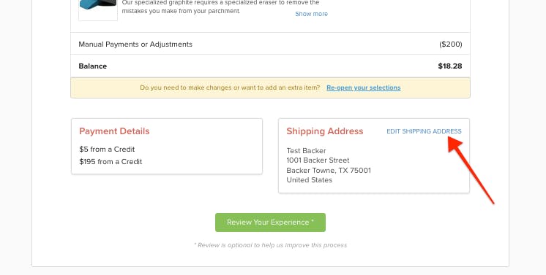Click the Review is optional footnote
Image resolution: width=546 pixels, height=275 pixels.
tap(270, 245)
